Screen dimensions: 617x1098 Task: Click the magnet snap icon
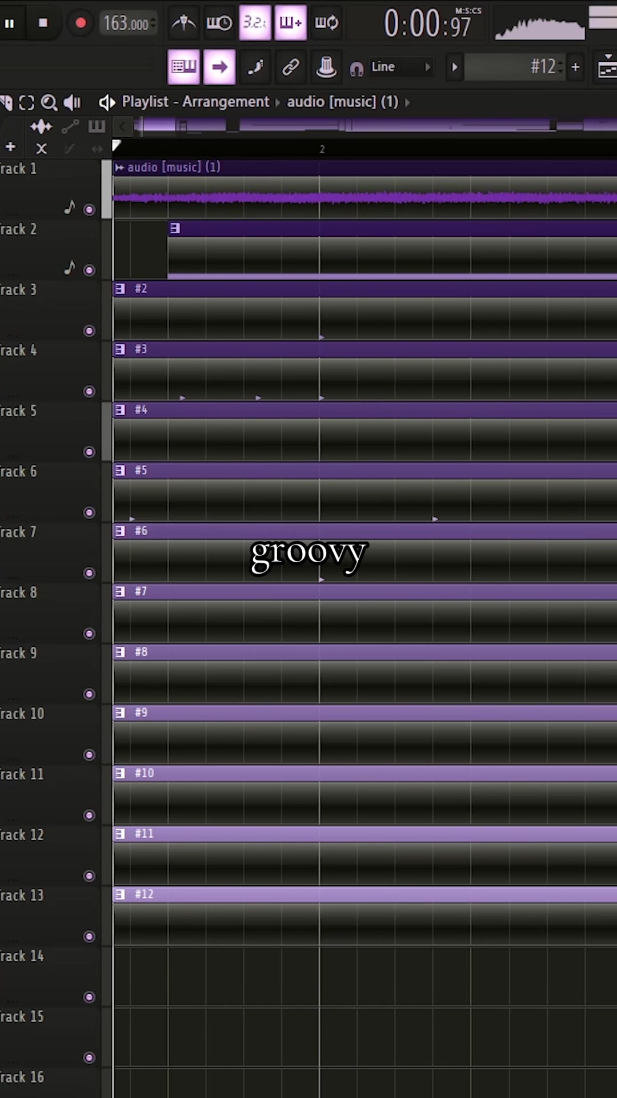coord(356,69)
